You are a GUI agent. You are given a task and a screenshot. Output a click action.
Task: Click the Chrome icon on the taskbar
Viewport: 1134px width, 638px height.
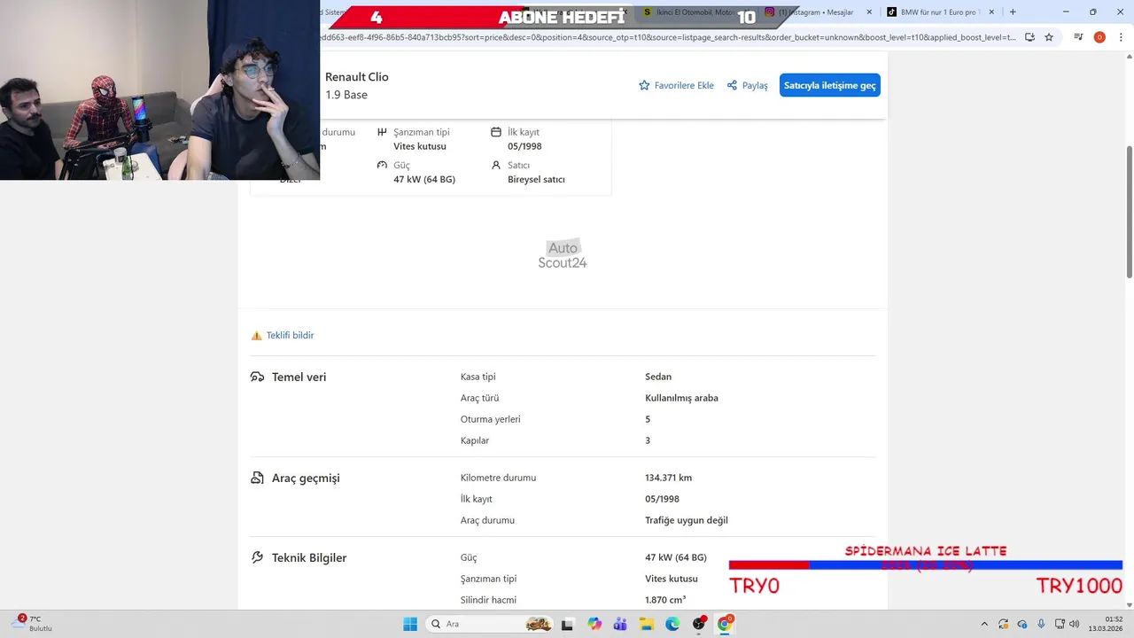[x=725, y=624]
